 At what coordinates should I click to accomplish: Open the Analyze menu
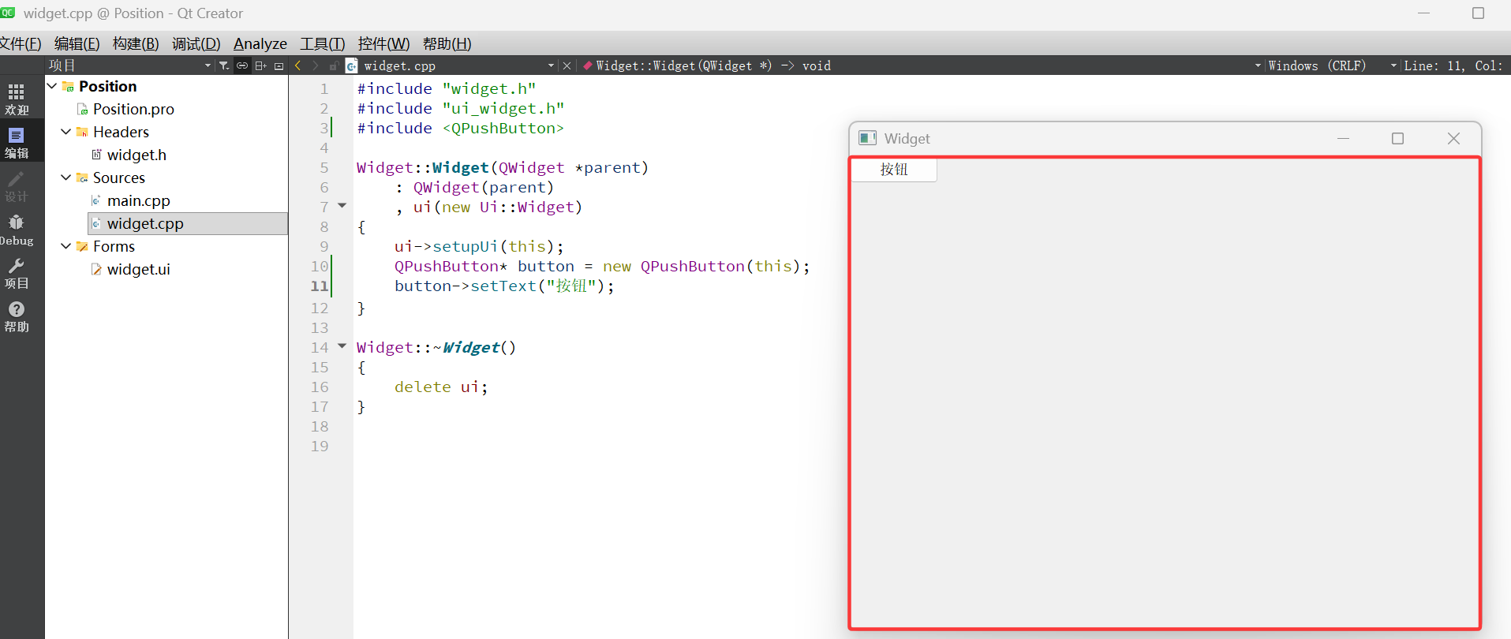coord(260,43)
